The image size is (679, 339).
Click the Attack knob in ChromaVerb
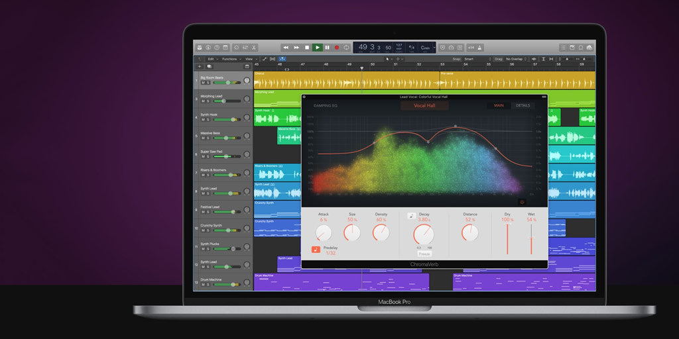coord(324,233)
